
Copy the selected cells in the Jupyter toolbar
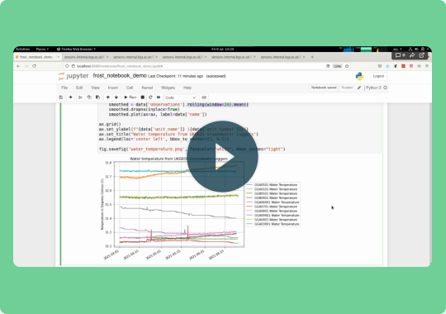pos(89,98)
